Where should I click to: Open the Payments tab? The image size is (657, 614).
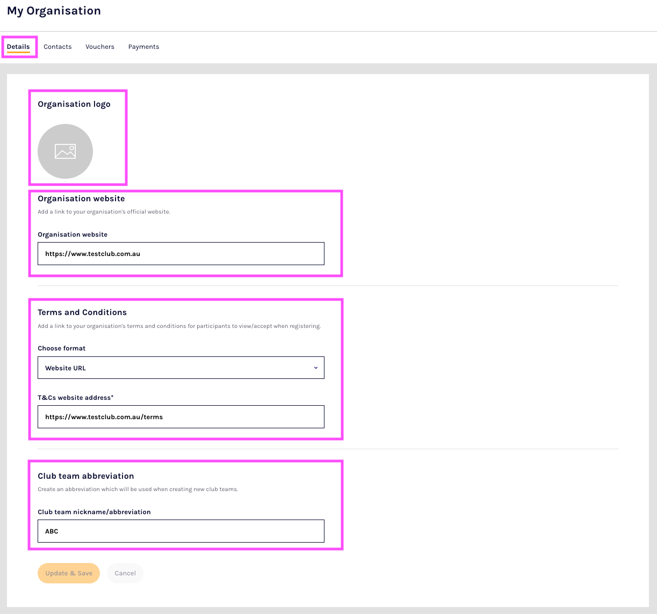tap(143, 47)
